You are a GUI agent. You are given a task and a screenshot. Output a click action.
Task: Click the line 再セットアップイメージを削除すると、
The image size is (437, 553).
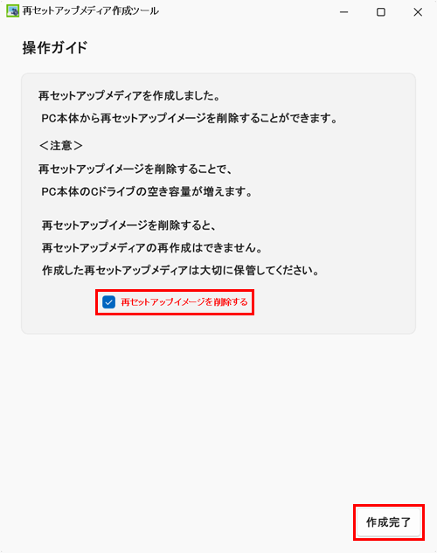click(129, 225)
